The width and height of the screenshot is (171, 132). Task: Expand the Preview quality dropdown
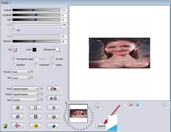[21, 72]
